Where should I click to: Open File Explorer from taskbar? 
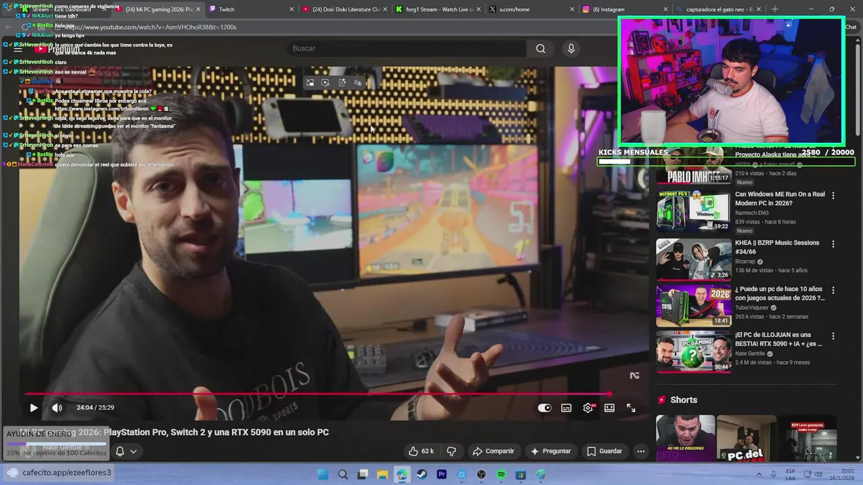382,474
